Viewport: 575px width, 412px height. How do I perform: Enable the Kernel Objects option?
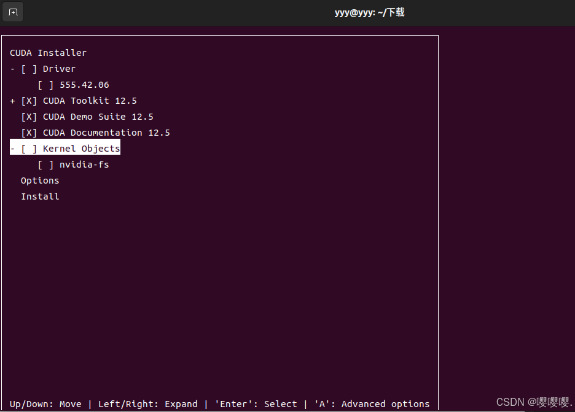[x=28, y=147]
